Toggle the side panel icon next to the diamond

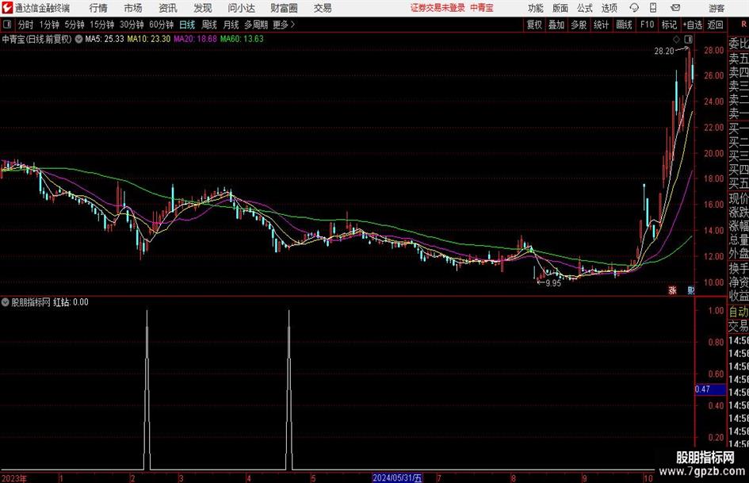click(688, 39)
